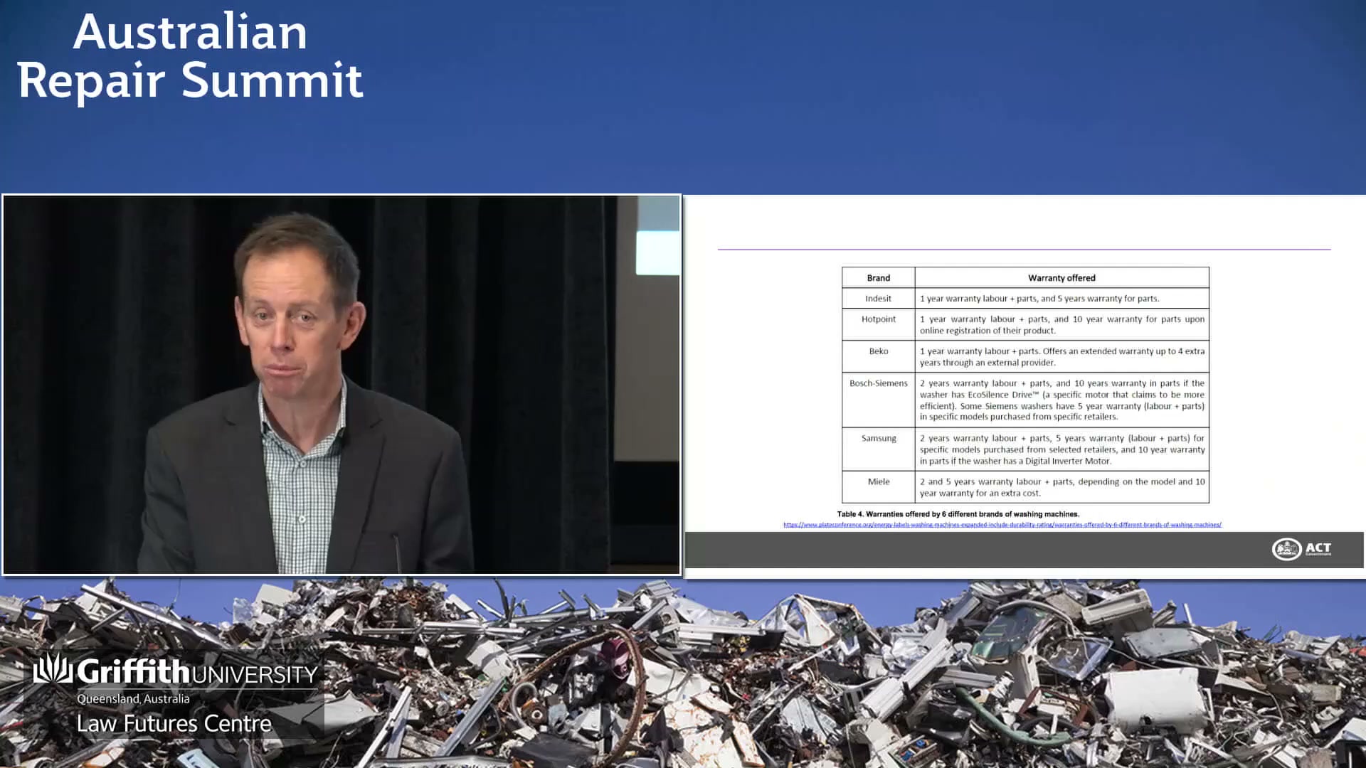Click the "Samsung" brand cell

[x=878, y=449]
